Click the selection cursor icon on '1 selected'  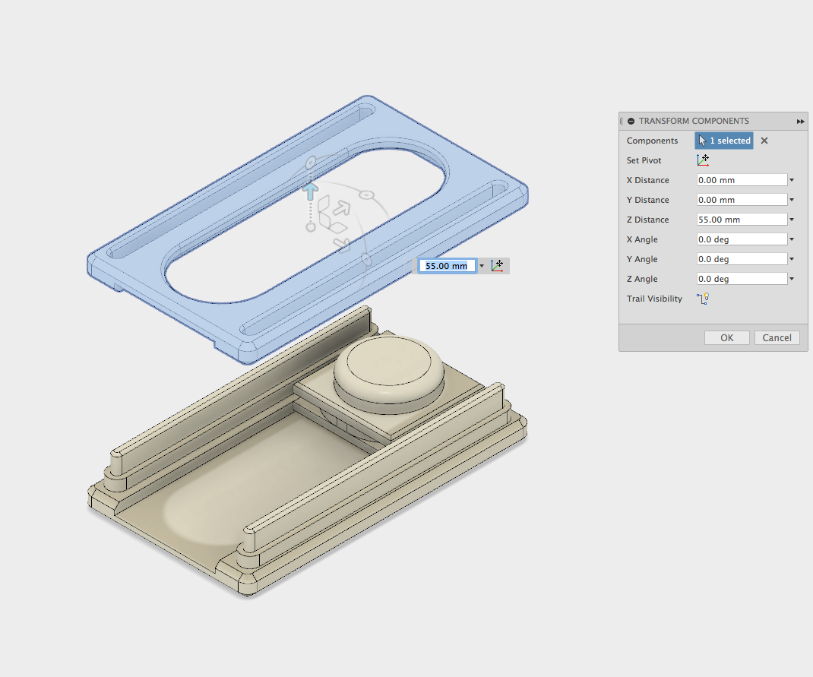(702, 141)
